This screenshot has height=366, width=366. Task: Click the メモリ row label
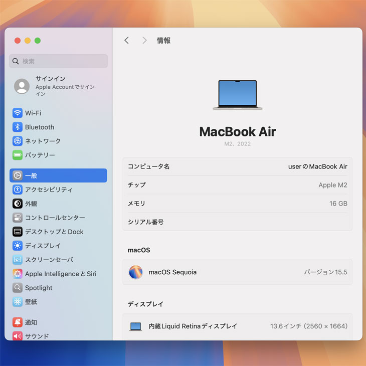(136, 204)
